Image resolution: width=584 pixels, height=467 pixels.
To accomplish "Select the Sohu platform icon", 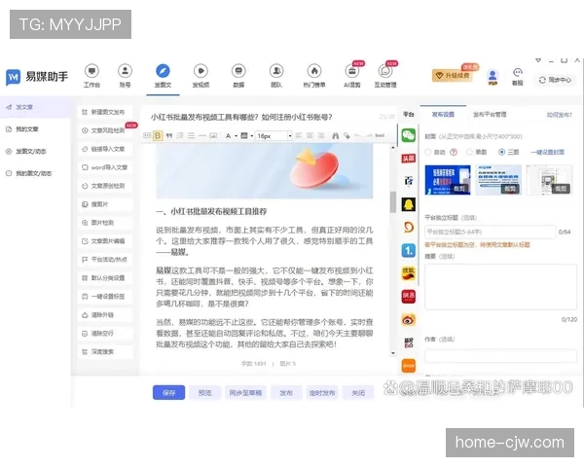I will pyautogui.click(x=409, y=273).
